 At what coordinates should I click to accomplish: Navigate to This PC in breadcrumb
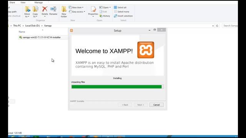point(17,26)
